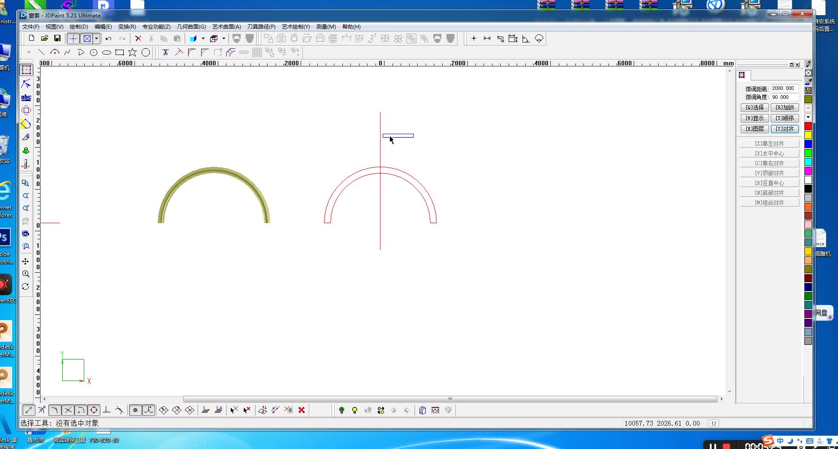Select the circle drawing tool
838x449 pixels.
[94, 52]
